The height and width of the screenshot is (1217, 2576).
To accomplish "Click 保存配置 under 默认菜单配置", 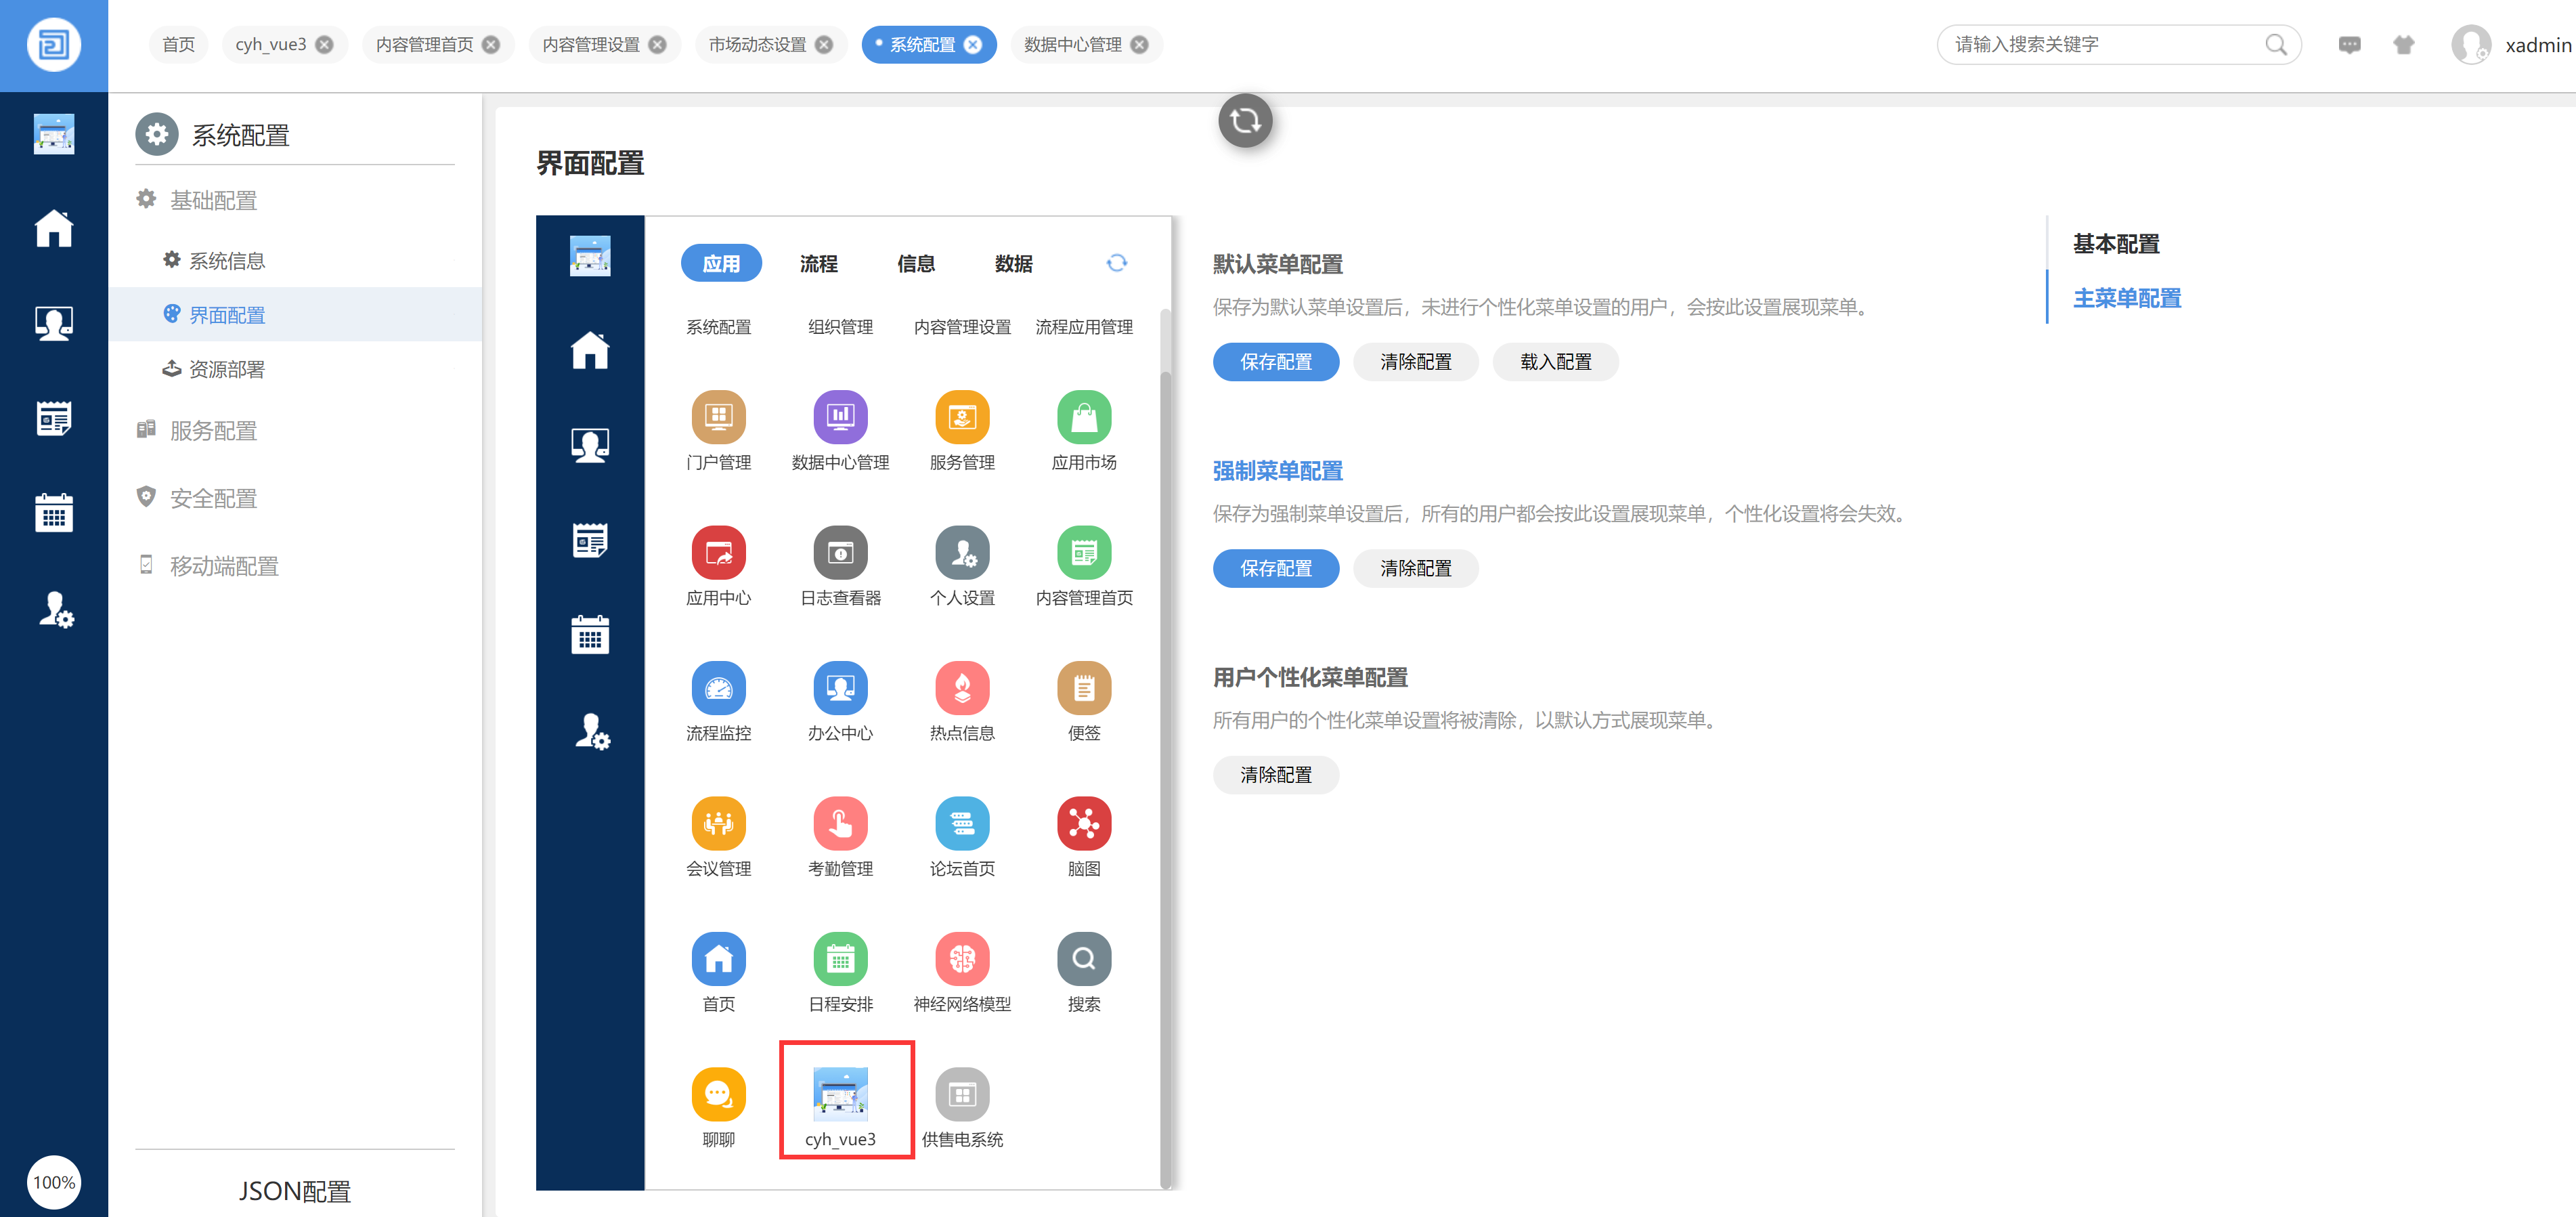I will coord(1275,362).
